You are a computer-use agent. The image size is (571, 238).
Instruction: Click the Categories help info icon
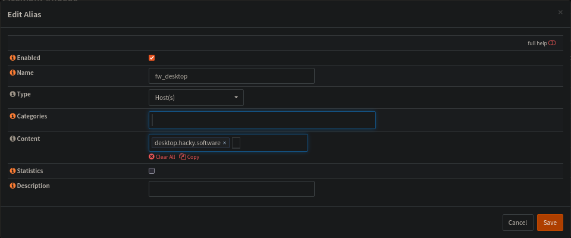point(12,117)
